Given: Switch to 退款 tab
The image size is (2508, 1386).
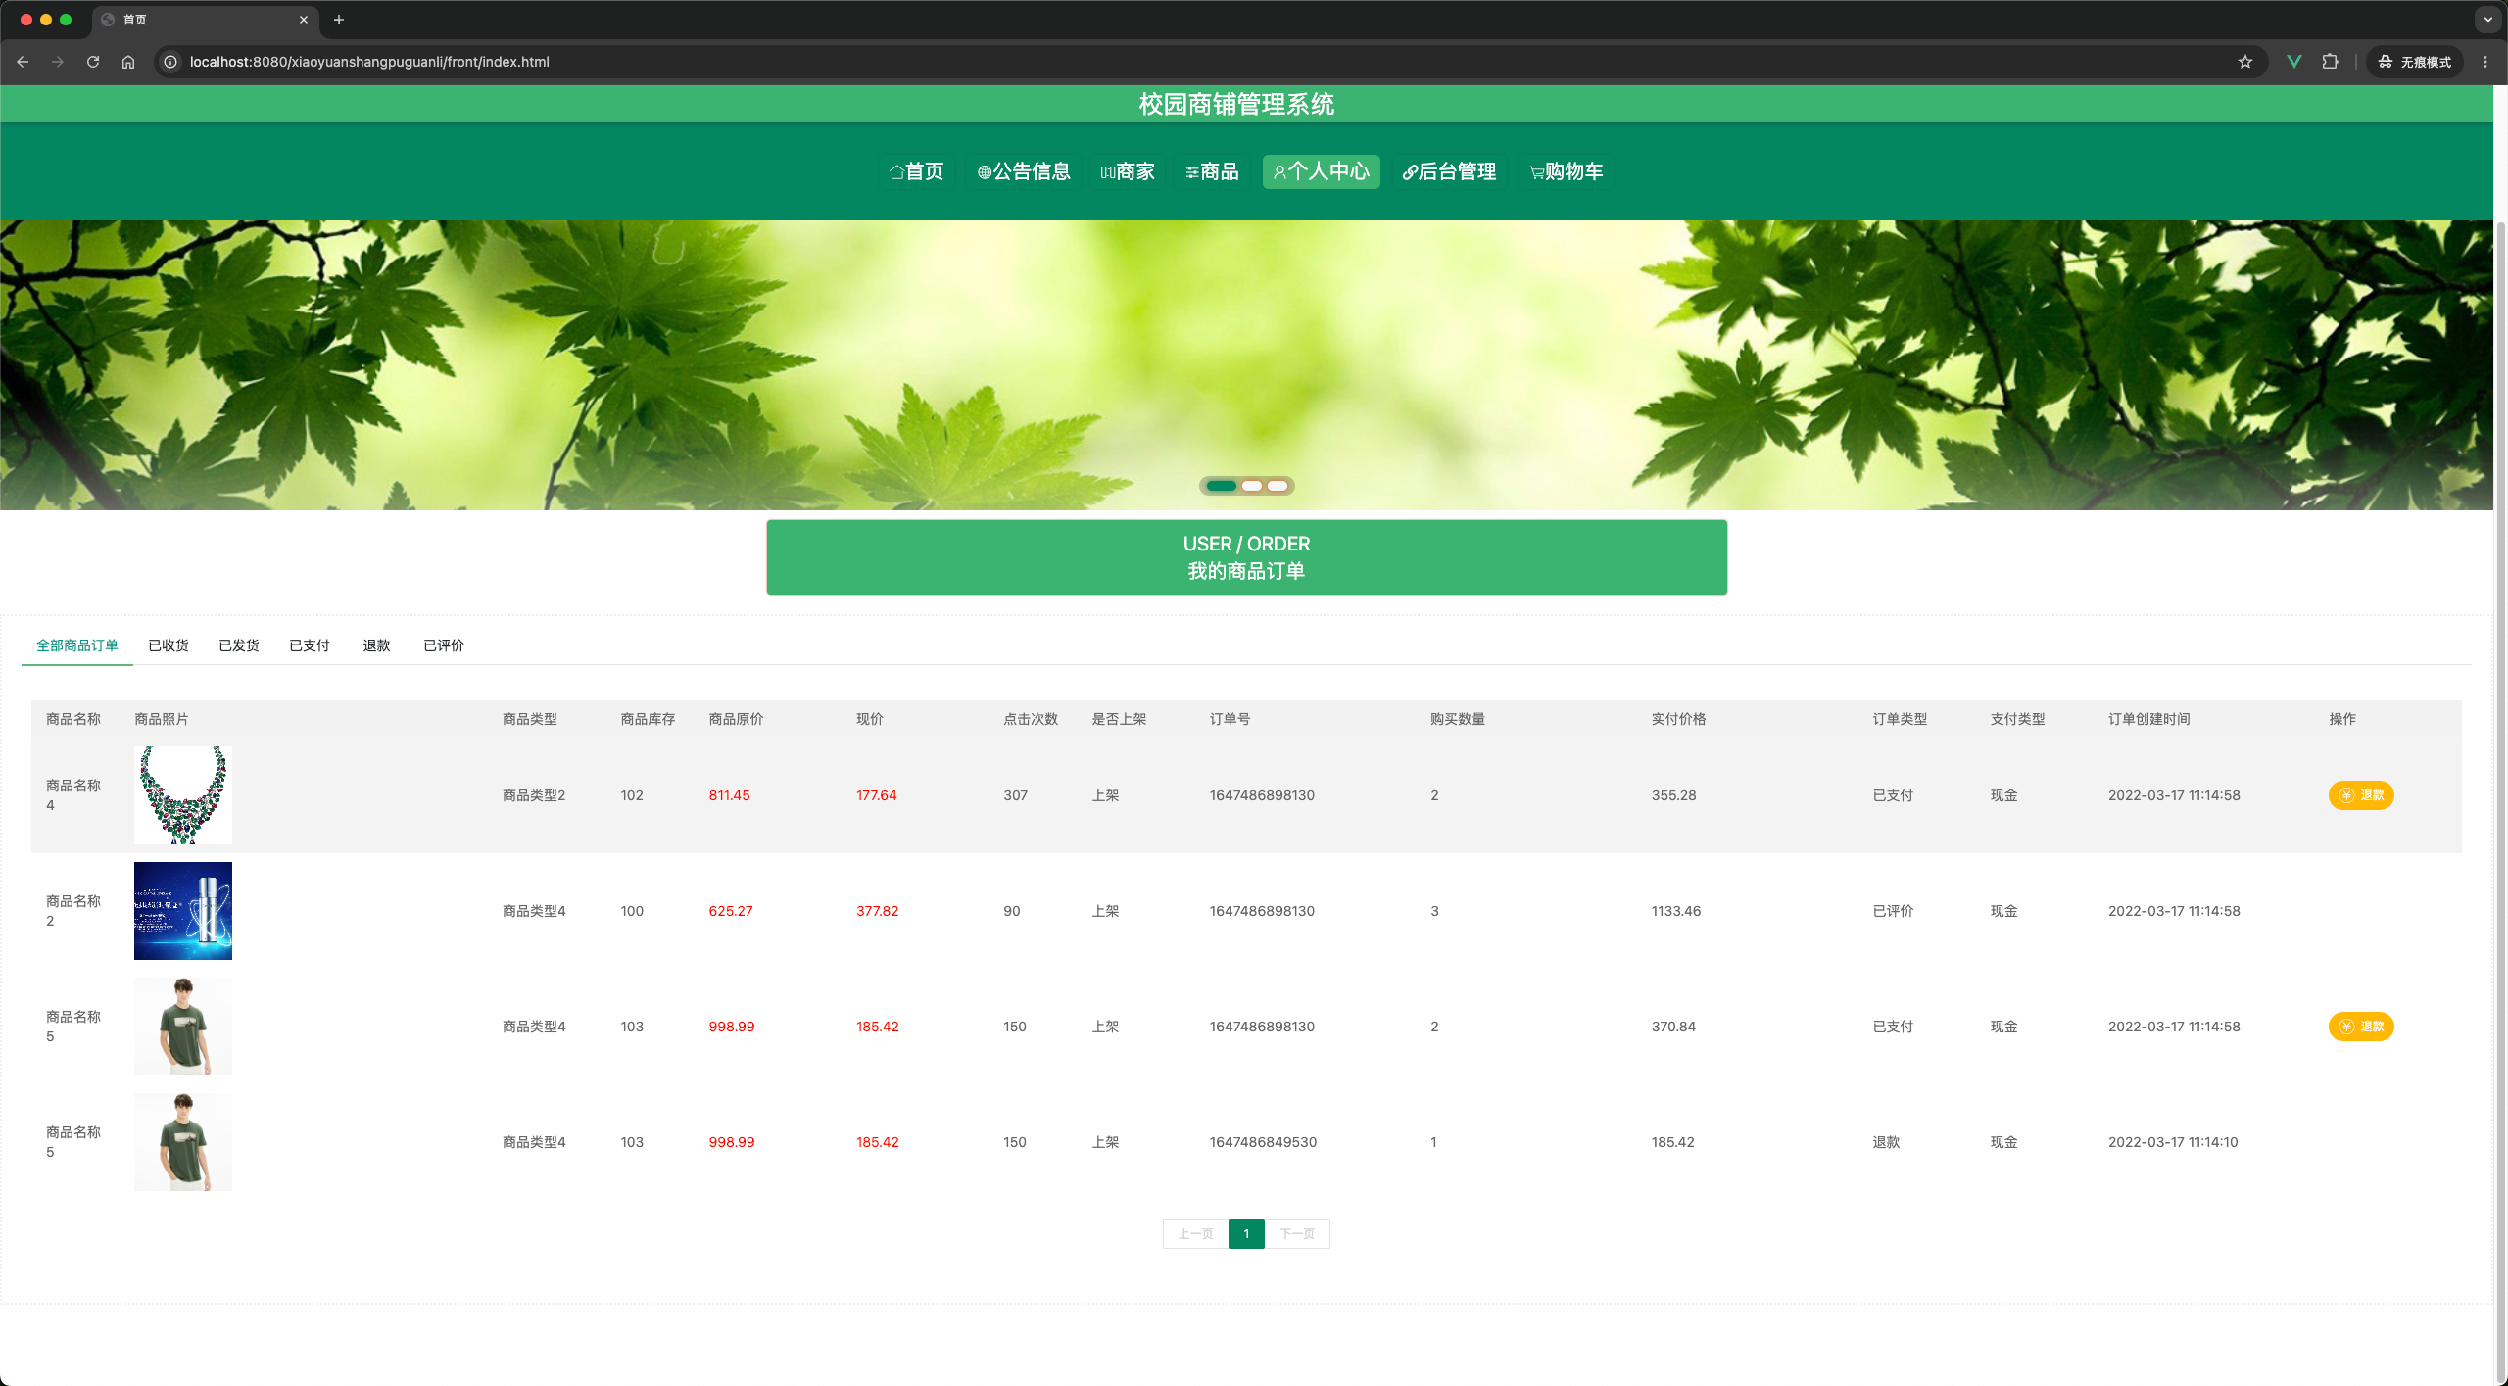Looking at the screenshot, I should click(x=376, y=645).
